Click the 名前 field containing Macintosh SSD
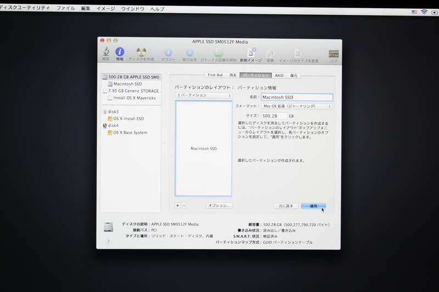Image resolution: width=439 pixels, height=292 pixels. [x=296, y=97]
